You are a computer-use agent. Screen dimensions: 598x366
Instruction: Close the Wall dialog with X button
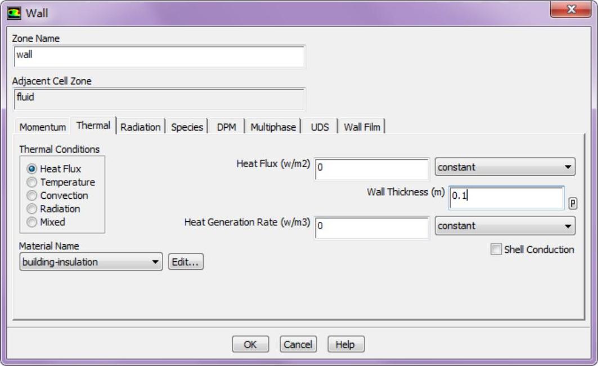click(570, 9)
